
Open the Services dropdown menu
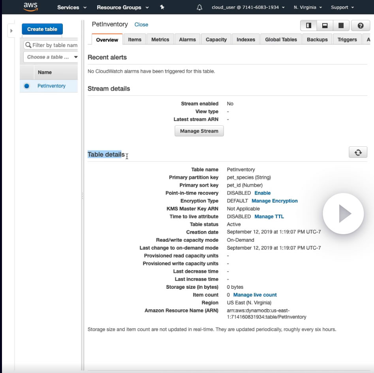(x=71, y=8)
